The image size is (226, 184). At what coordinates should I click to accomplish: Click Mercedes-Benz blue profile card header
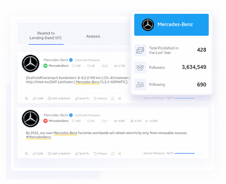[172, 25]
